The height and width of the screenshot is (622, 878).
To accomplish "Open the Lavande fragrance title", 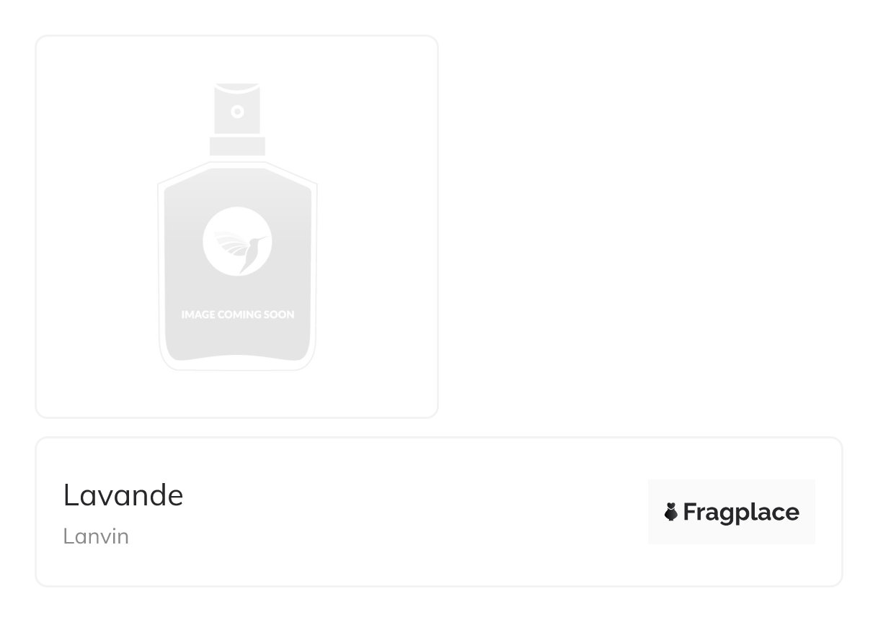I will [x=123, y=495].
